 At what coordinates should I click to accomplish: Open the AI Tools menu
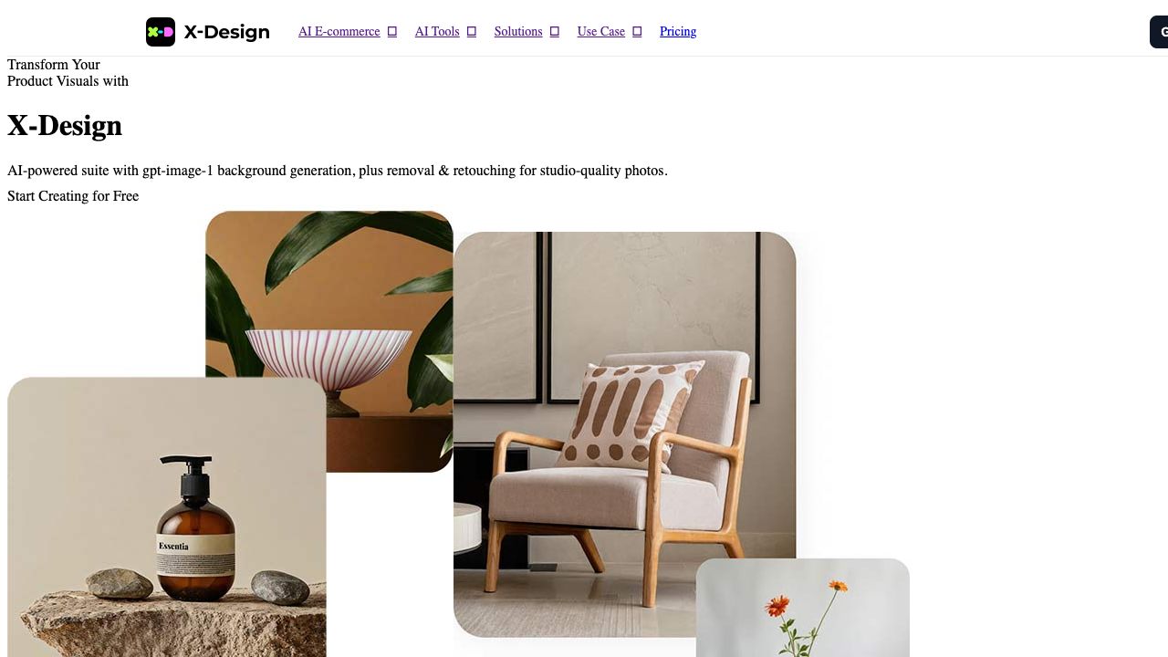437,32
